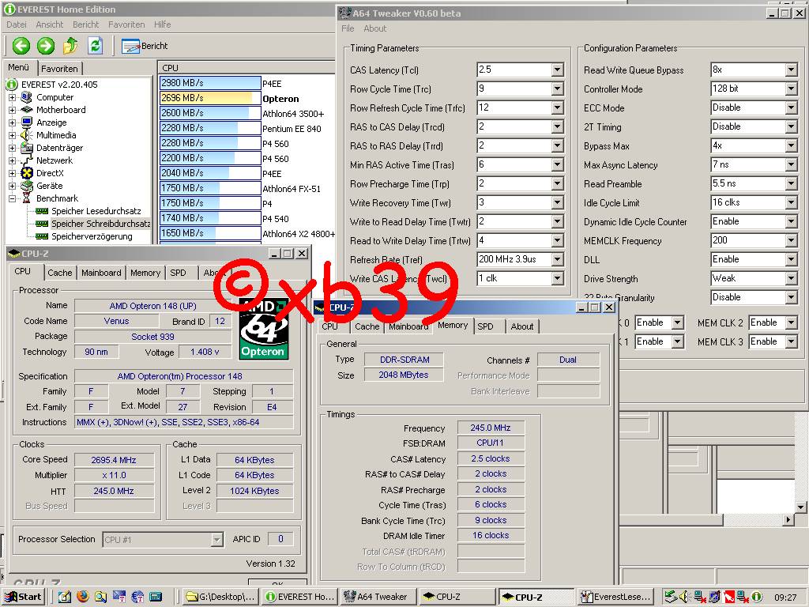This screenshot has height=607, width=809.
Task: Open the 2T Timing dropdown
Action: (792, 127)
